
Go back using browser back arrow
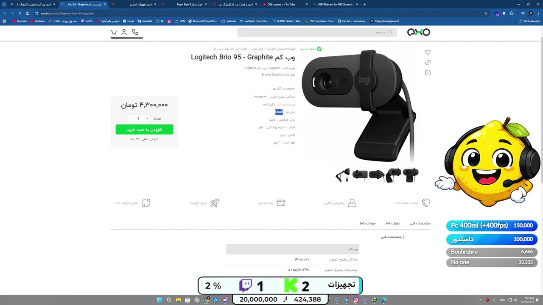point(5,14)
